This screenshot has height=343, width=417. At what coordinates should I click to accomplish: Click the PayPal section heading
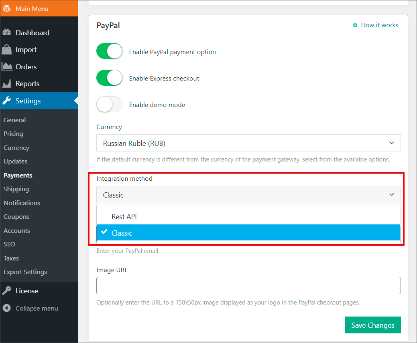(108, 26)
